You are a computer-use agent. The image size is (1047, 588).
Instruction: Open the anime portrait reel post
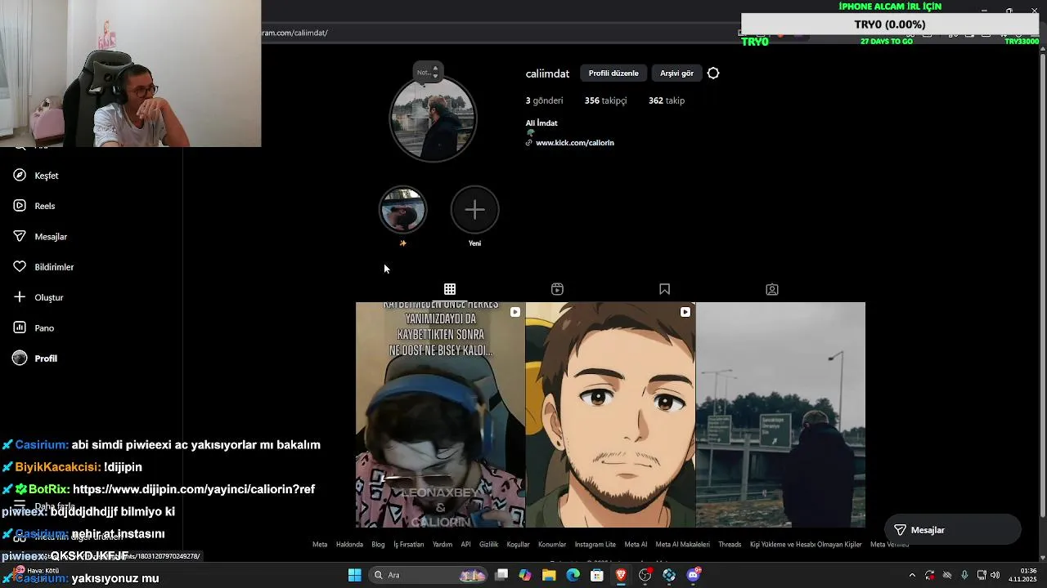point(610,415)
